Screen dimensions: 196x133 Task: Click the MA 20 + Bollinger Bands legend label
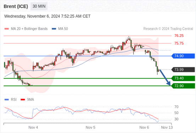click(x=29, y=29)
